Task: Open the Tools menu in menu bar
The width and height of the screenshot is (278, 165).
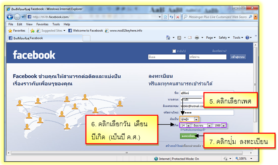Action: tap(56, 24)
